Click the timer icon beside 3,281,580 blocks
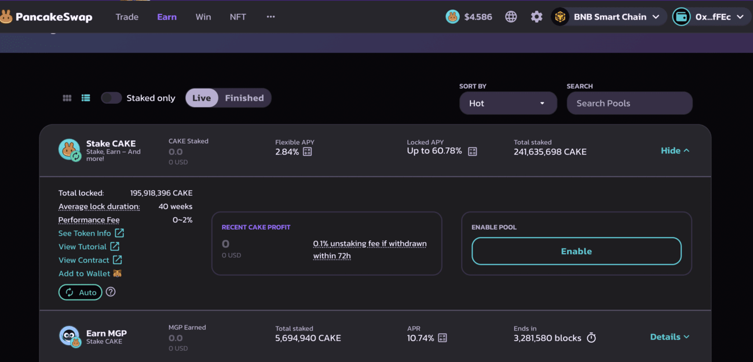This screenshot has height=362, width=753. coord(591,338)
